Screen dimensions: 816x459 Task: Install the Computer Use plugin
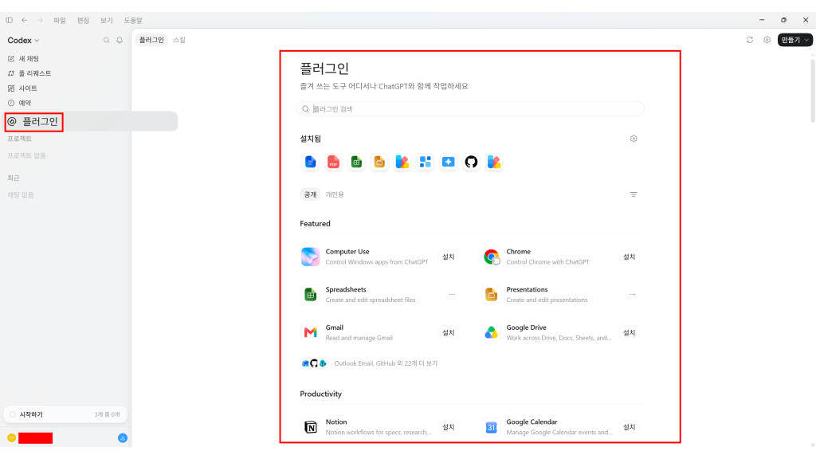click(x=448, y=257)
